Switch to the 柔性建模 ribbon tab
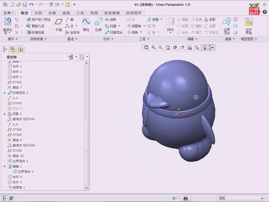Viewport: 269px width, 202px height. pyautogui.click(x=112, y=13)
